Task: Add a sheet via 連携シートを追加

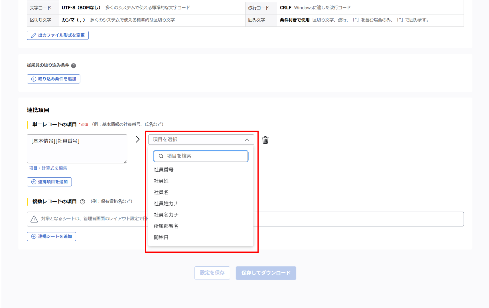Action: coord(51,236)
